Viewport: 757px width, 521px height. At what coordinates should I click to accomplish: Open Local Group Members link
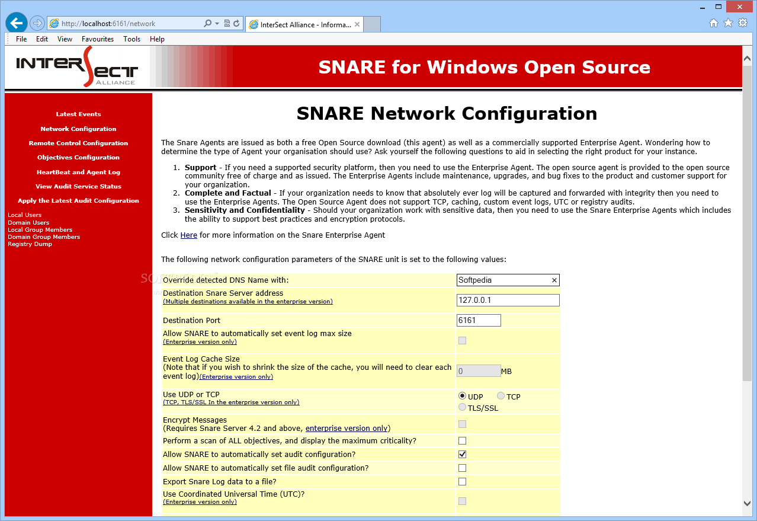click(40, 230)
